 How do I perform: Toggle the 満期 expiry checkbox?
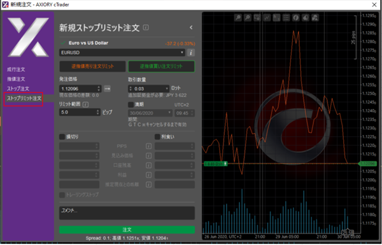pyautogui.click(x=131, y=104)
